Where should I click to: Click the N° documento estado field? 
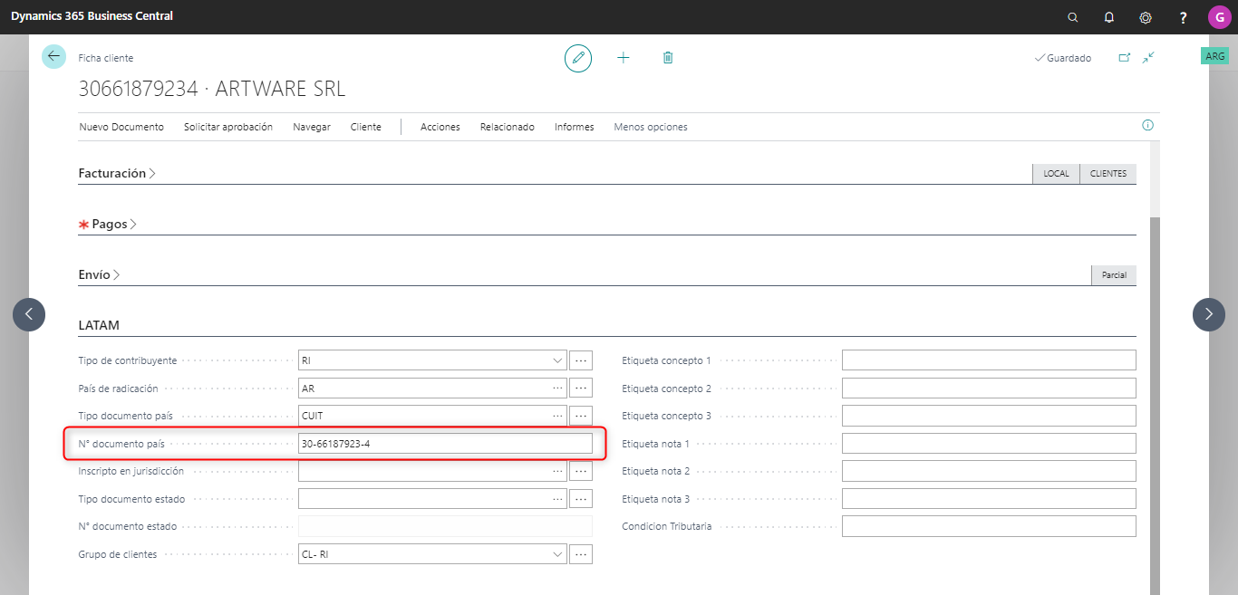click(x=445, y=526)
